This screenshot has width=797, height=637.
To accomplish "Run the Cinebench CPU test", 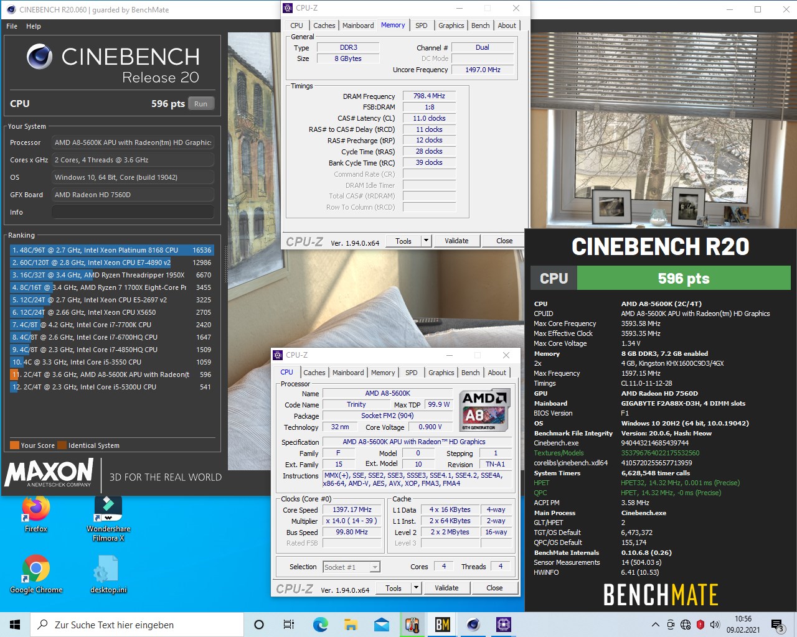I will tap(200, 104).
